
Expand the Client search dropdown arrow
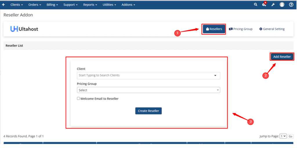point(215,75)
